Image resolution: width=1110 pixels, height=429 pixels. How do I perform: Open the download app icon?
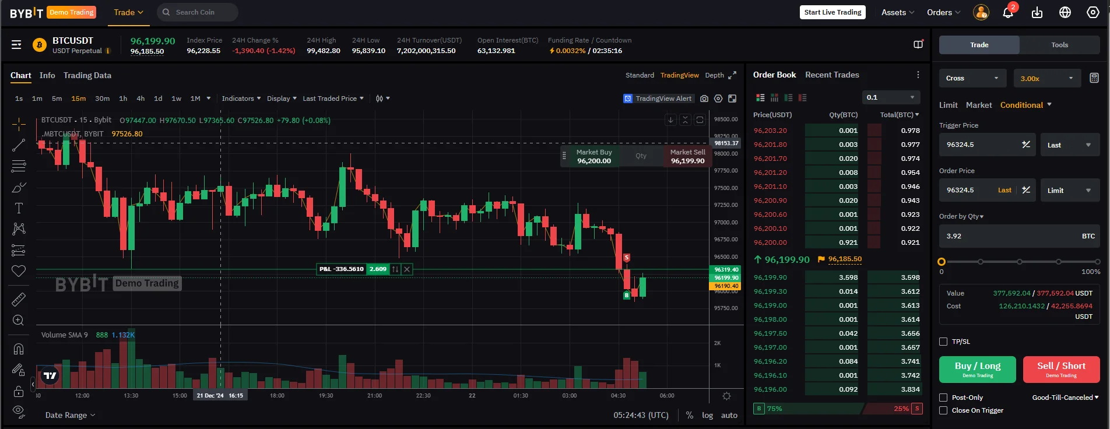(x=1037, y=12)
